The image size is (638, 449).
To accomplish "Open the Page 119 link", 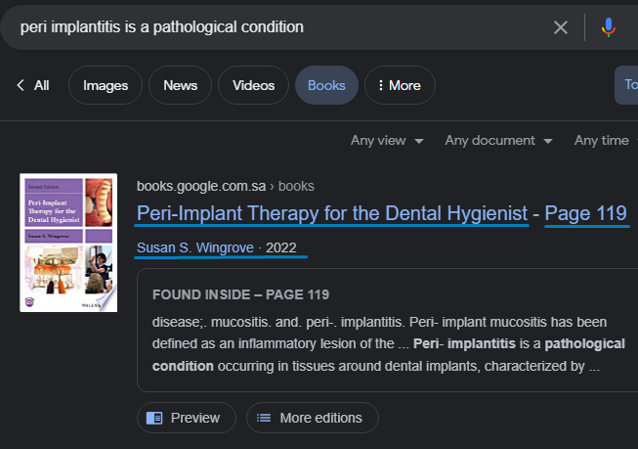I will tap(585, 213).
